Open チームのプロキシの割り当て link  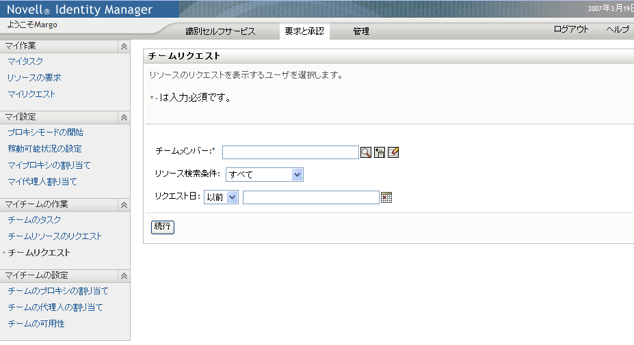[x=58, y=291]
